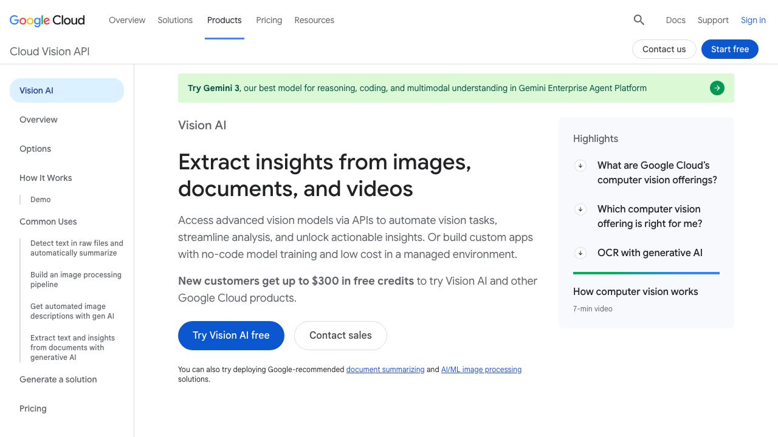Open What are Google Cloud's computer vision offerings

coord(657,172)
